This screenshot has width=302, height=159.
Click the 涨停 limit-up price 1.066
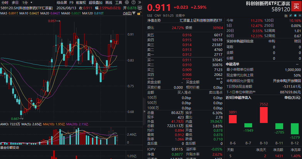pyautogui.click(x=179, y=139)
